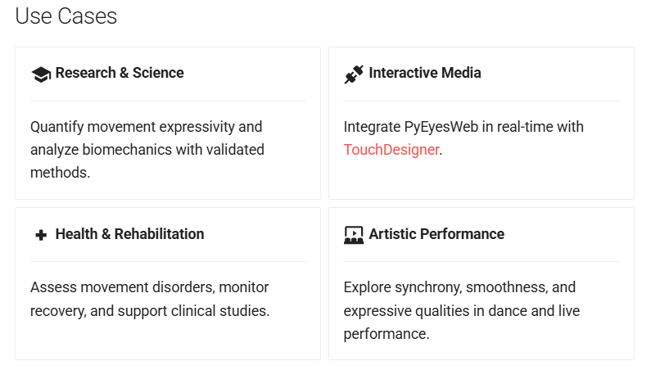
Task: Click divider line under Artistic Performance title
Action: [x=481, y=261]
